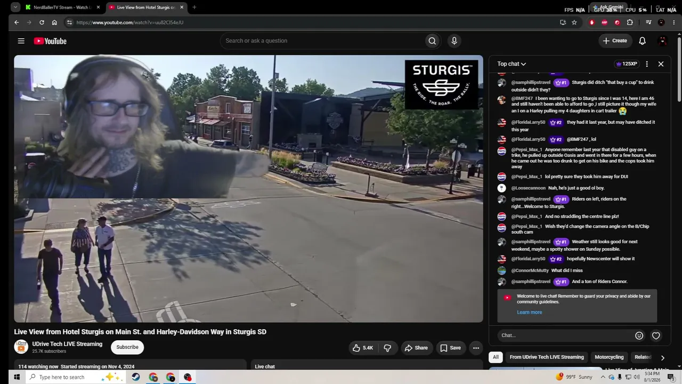Open more actions for the video
Viewport: 682px width, 384px height.
(x=476, y=348)
